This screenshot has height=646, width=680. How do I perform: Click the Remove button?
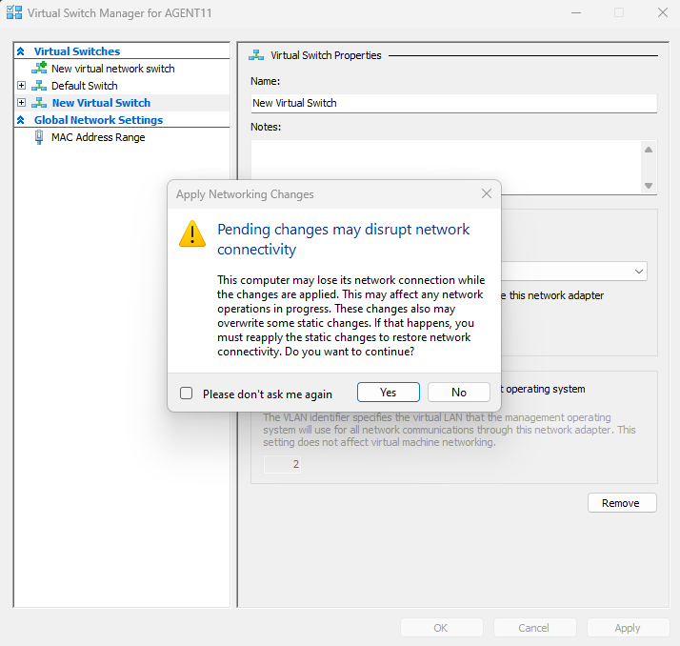pyautogui.click(x=622, y=503)
